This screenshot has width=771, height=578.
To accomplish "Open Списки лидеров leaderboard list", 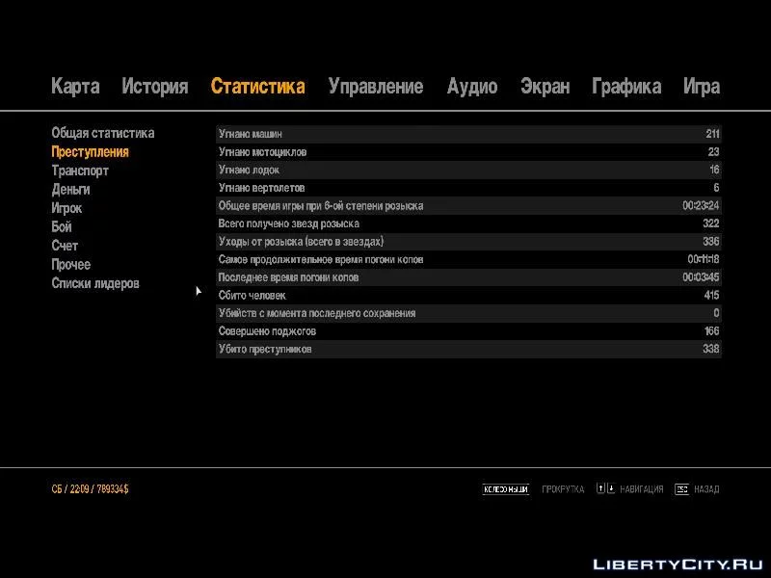I will (94, 283).
